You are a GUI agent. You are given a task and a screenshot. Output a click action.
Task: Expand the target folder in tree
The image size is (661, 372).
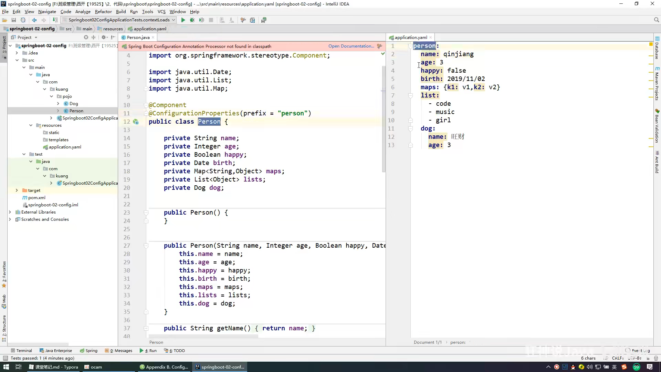pyautogui.click(x=17, y=190)
